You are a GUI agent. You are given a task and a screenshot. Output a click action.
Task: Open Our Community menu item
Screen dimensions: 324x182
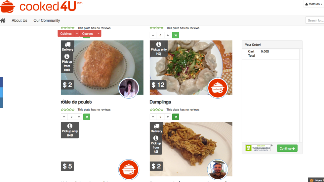pyautogui.click(x=47, y=20)
